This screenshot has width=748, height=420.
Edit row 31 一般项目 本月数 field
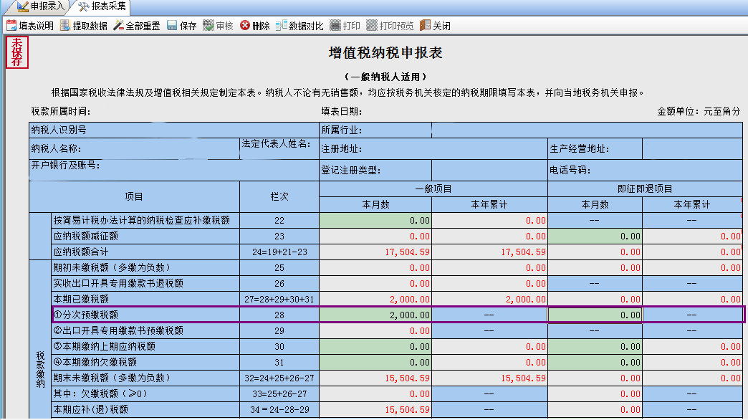tap(375, 362)
